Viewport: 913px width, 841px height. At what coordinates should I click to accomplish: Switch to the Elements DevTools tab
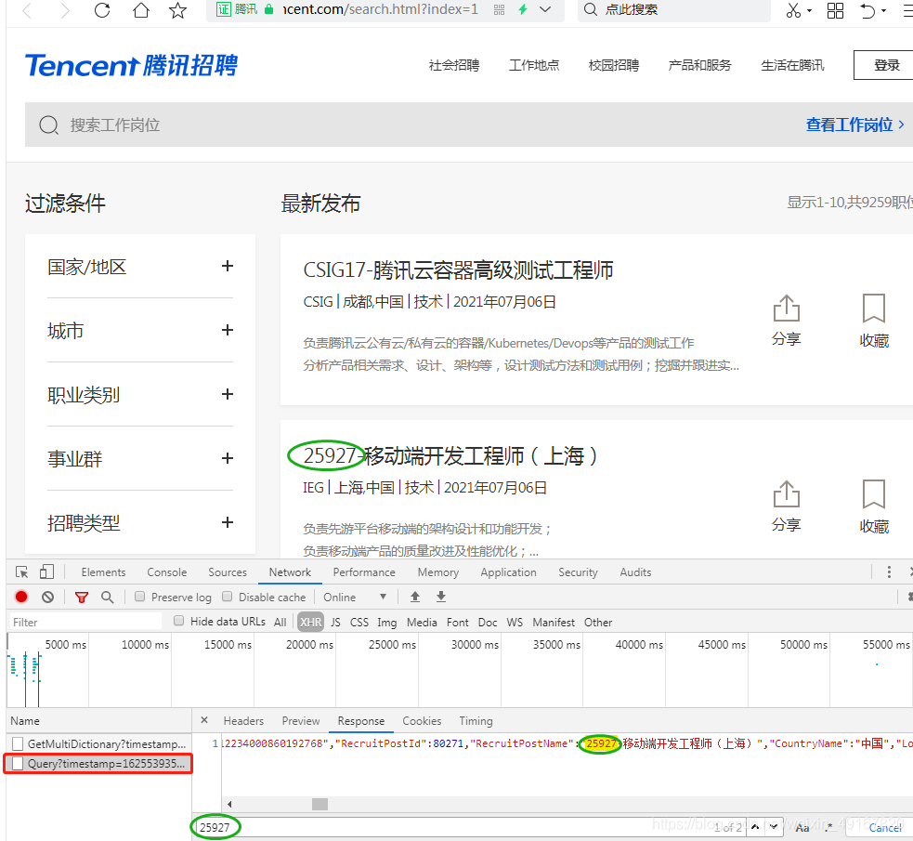click(x=103, y=572)
